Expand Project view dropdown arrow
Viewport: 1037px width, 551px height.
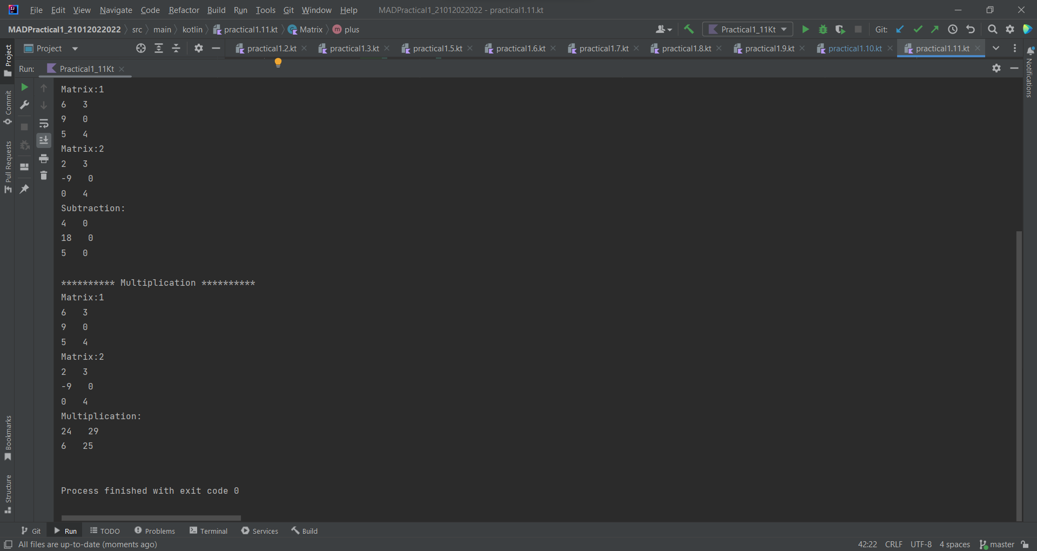click(75, 49)
